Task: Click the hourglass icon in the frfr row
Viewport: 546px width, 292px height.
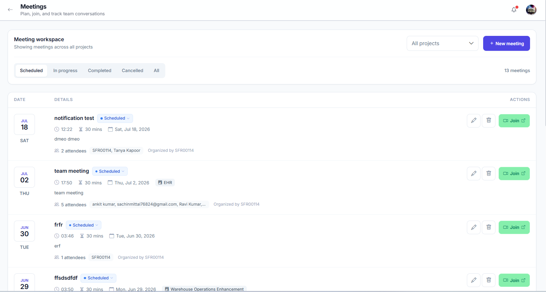Action: (x=82, y=236)
